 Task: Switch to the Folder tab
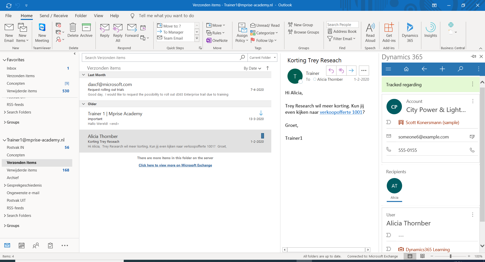[x=81, y=16]
